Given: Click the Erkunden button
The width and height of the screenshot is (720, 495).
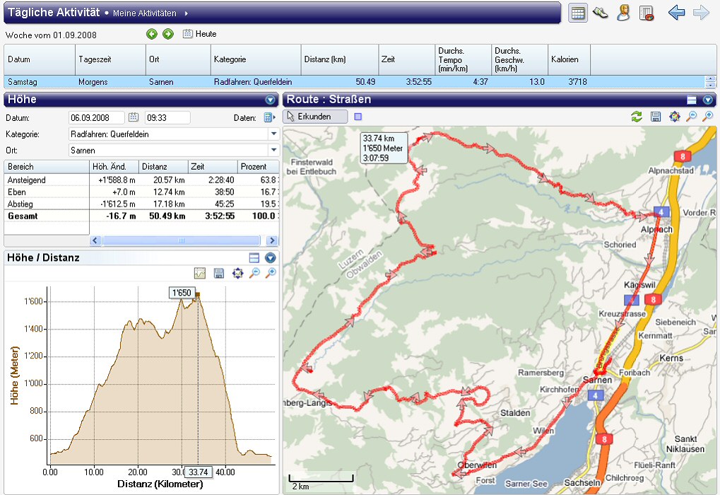Looking at the screenshot, I should pos(315,117).
